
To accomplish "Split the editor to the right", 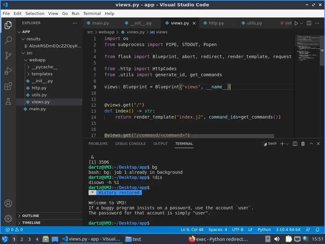I will tap(309, 23).
